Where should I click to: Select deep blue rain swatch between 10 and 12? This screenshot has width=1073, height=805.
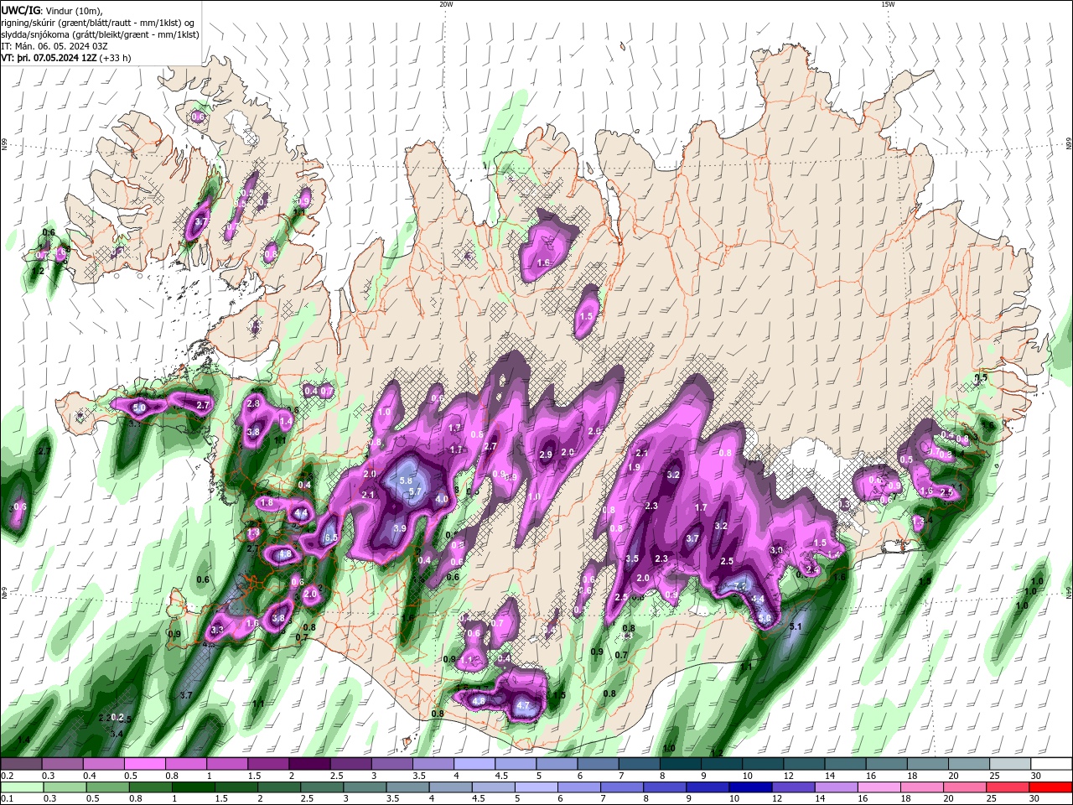[x=751, y=787]
